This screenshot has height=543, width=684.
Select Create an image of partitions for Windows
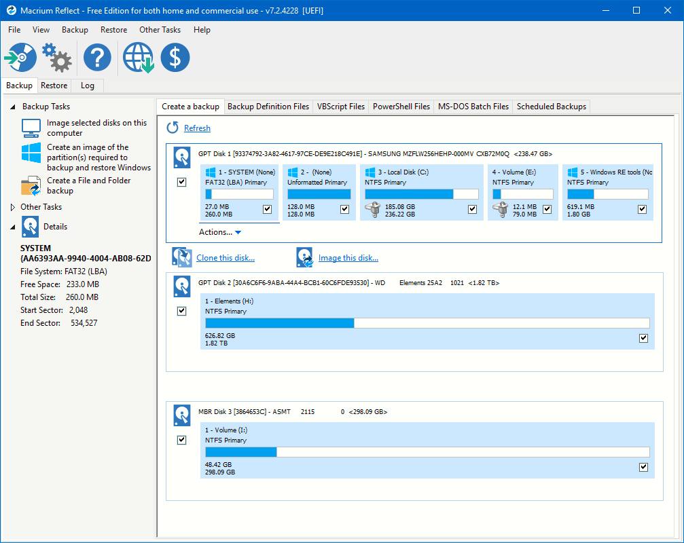tap(99, 157)
